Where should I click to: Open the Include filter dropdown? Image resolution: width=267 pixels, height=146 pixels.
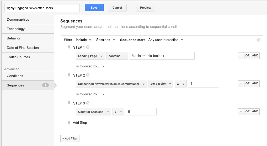83,40
